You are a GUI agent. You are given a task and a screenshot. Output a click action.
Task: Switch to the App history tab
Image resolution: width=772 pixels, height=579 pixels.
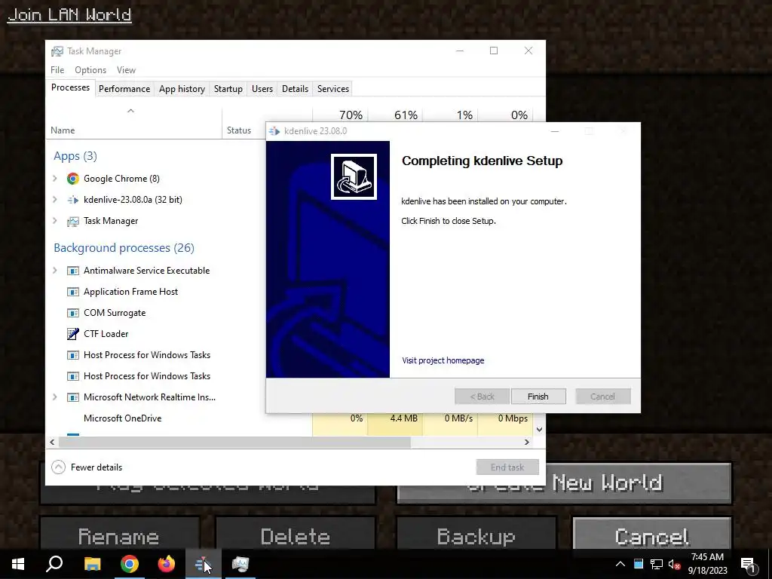182,89
